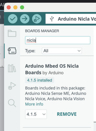Maximize the window with green button
This screenshot has height=131, width=96.
point(22,7)
